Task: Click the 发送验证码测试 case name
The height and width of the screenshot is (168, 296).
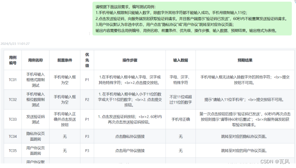Action: (x=36, y=119)
